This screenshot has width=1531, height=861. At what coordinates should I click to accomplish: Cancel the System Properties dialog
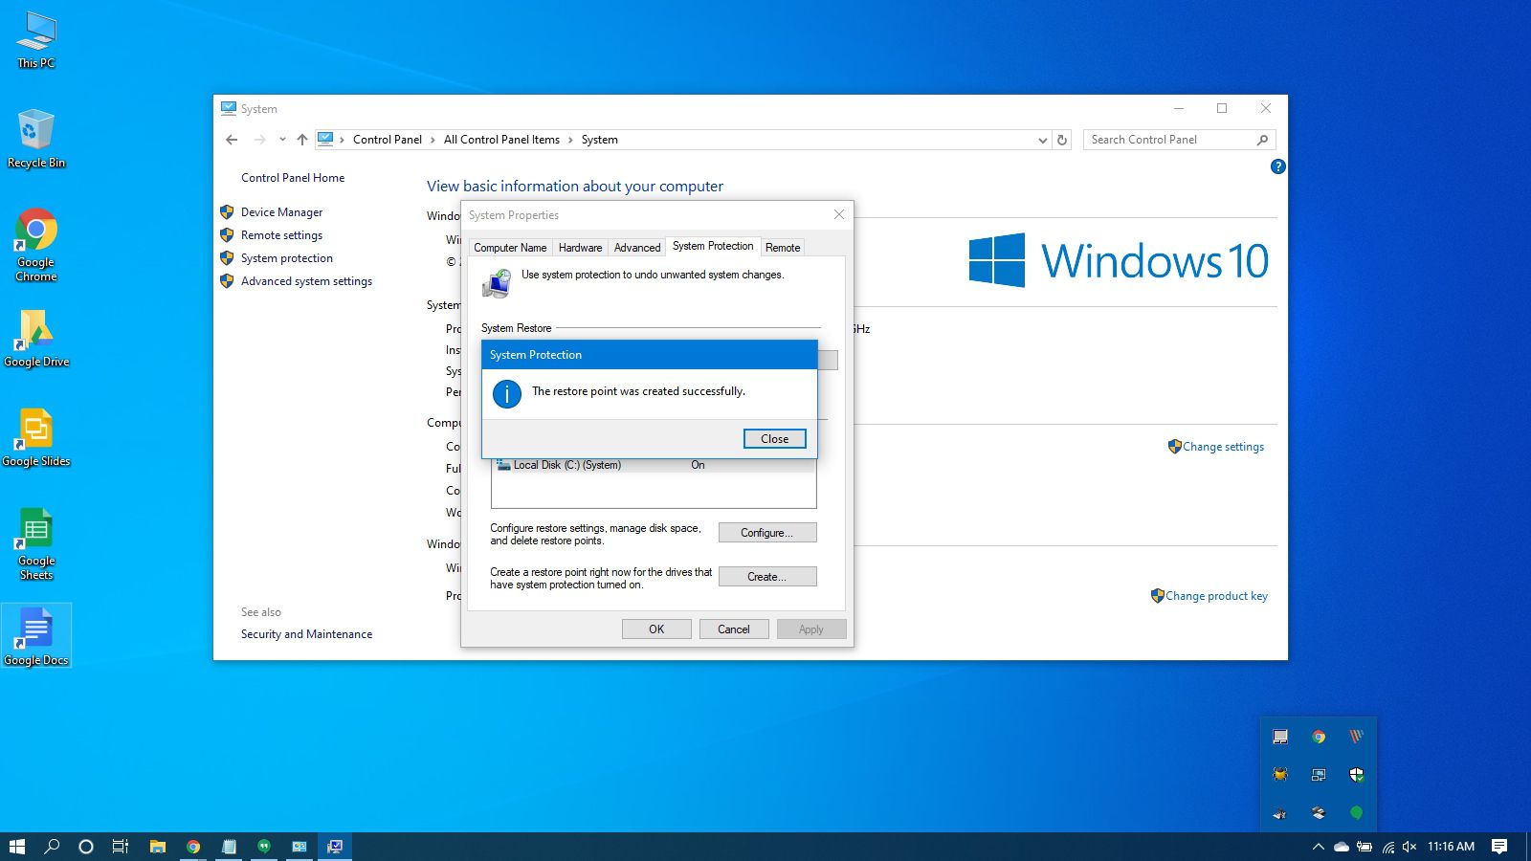coord(734,629)
